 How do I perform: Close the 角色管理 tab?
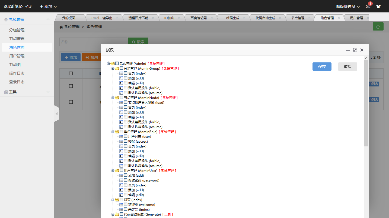[339, 18]
